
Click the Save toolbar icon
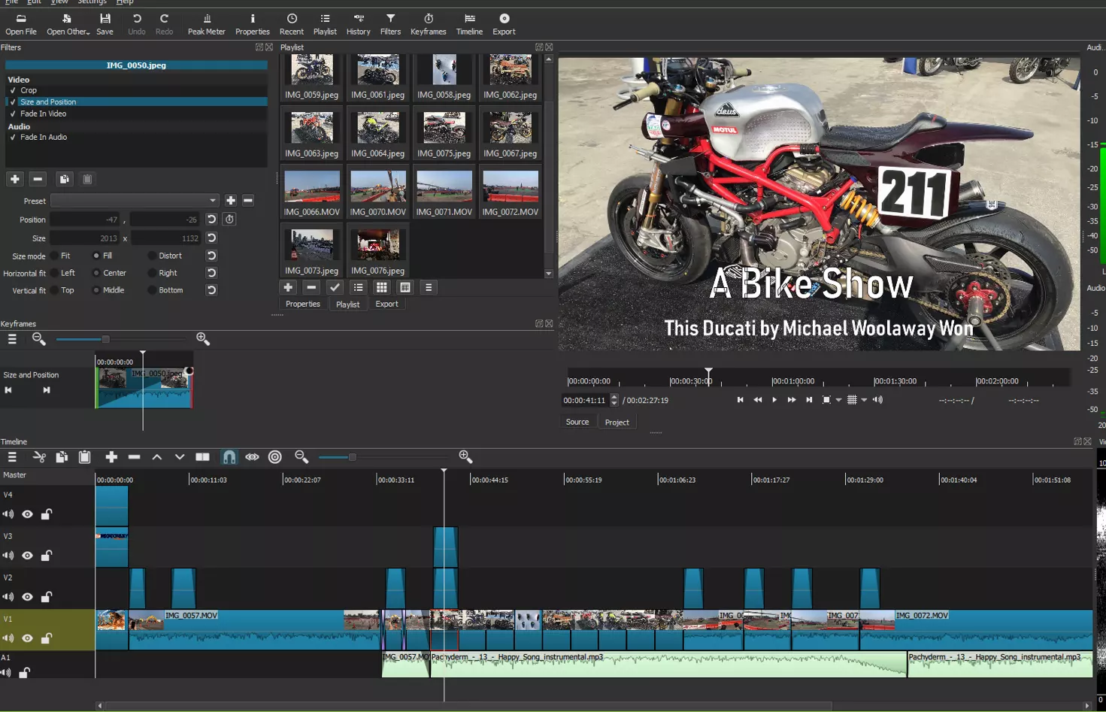[105, 24]
